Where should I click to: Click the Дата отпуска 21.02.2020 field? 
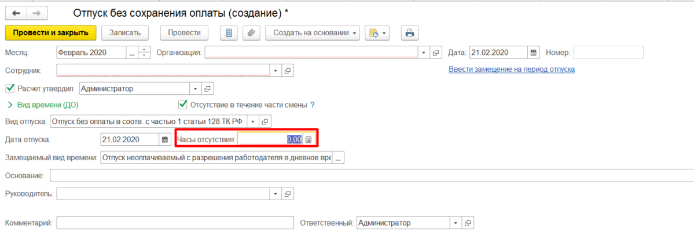point(130,139)
